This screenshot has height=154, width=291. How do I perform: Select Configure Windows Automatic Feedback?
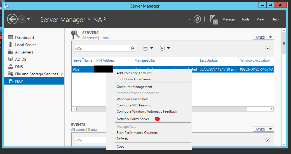coord(147,111)
